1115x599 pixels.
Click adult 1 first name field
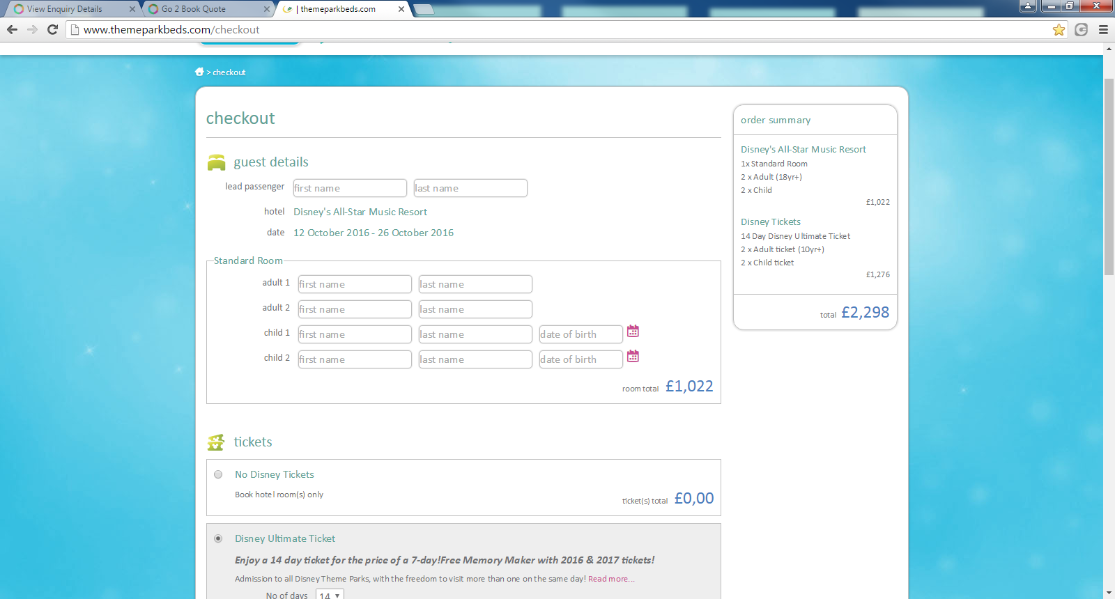tap(355, 284)
